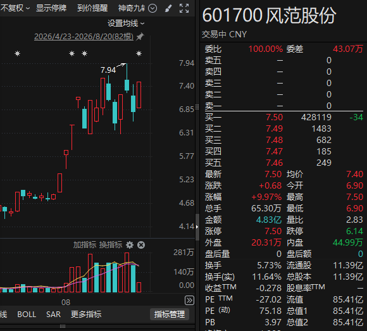367x331 pixels.
Task: Select 神奇九转 indicator
Action: pos(132,8)
